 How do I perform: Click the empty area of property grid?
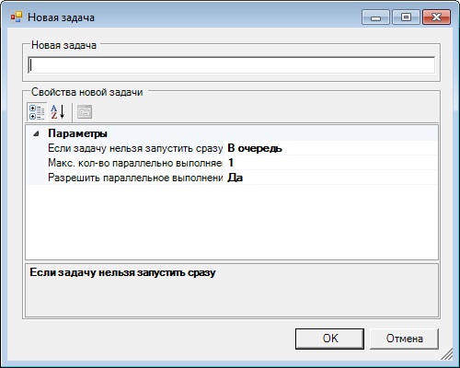click(x=232, y=223)
